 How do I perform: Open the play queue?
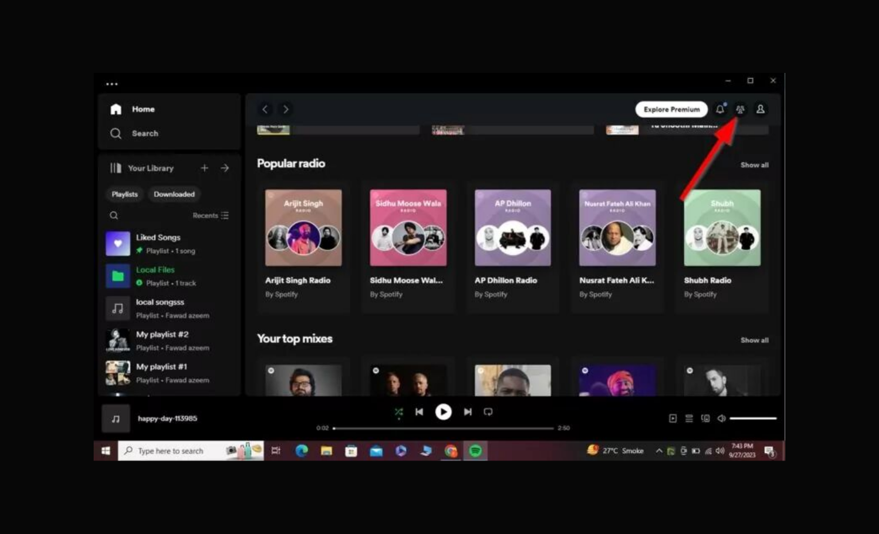pyautogui.click(x=689, y=419)
